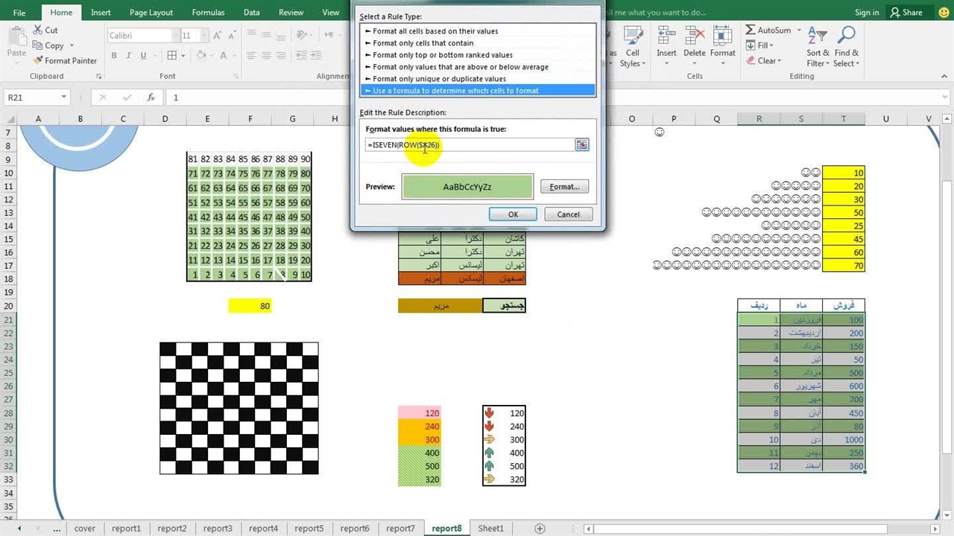Image resolution: width=954 pixels, height=536 pixels.
Task: Open the Page Layout ribbon tab
Action: coord(151,13)
